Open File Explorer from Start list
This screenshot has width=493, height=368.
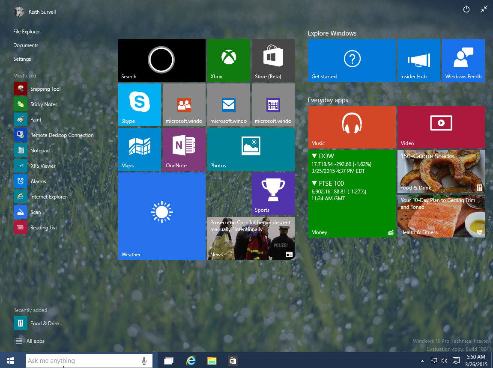(x=27, y=31)
